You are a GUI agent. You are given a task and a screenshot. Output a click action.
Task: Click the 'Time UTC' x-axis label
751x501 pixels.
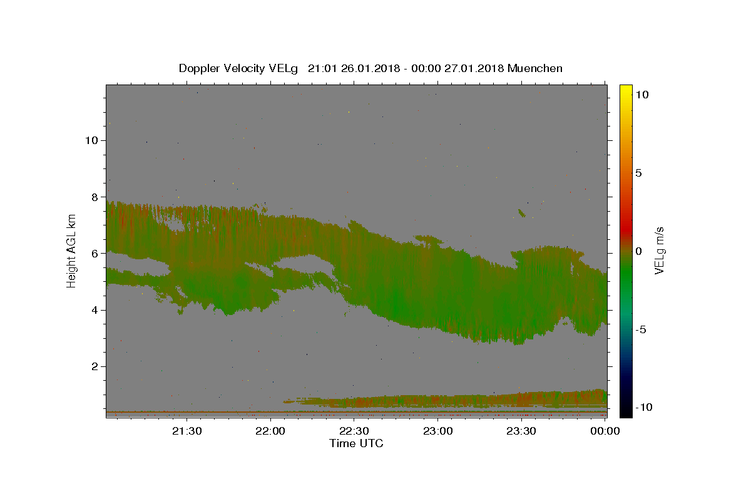[x=356, y=443]
